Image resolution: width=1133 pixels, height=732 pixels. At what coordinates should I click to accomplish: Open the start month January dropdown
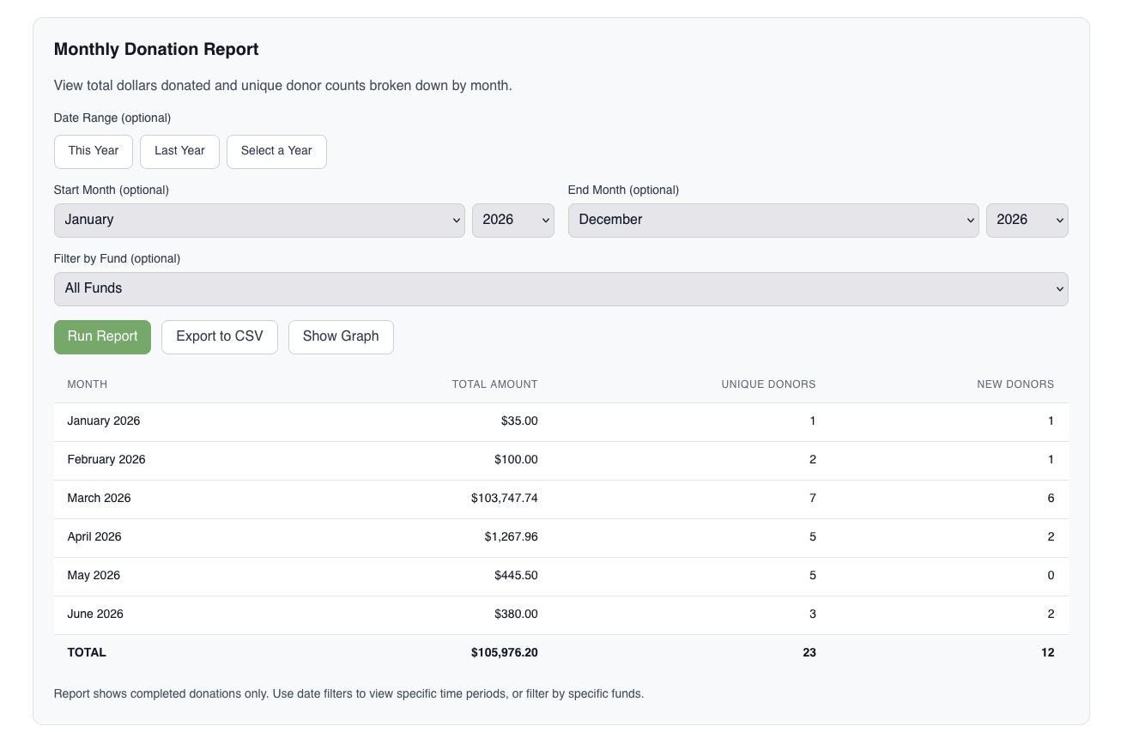pyautogui.click(x=259, y=220)
